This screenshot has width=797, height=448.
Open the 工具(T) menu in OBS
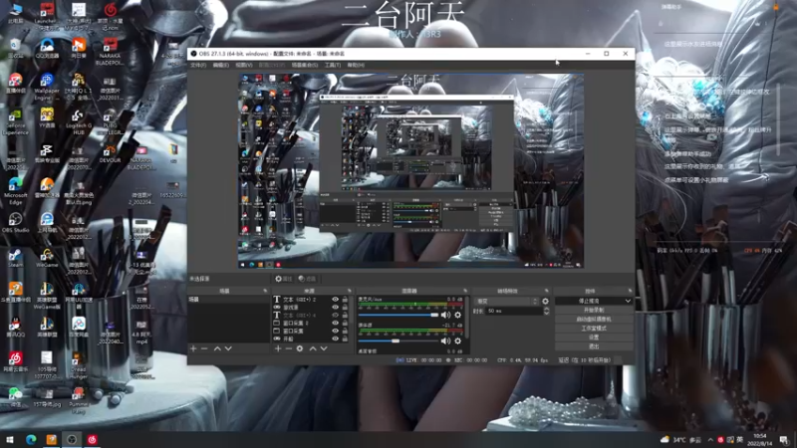tap(333, 65)
